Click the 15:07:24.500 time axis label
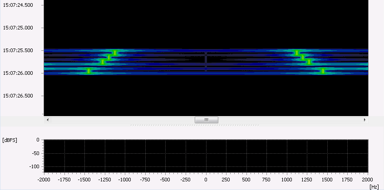This screenshot has width=384, height=190. pyautogui.click(x=18, y=5)
